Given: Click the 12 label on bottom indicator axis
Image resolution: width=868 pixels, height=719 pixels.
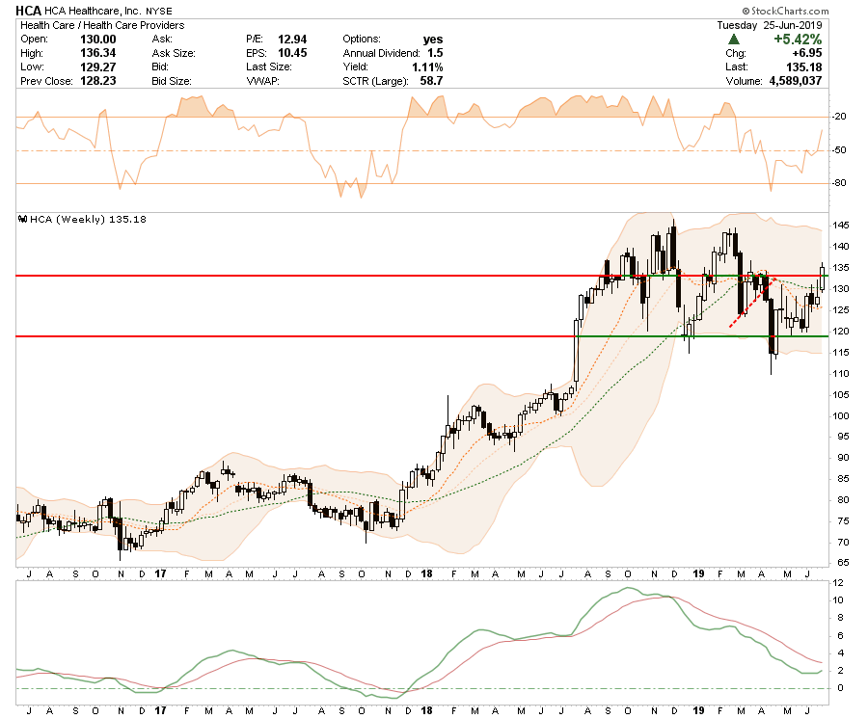Looking at the screenshot, I should click(x=838, y=583).
